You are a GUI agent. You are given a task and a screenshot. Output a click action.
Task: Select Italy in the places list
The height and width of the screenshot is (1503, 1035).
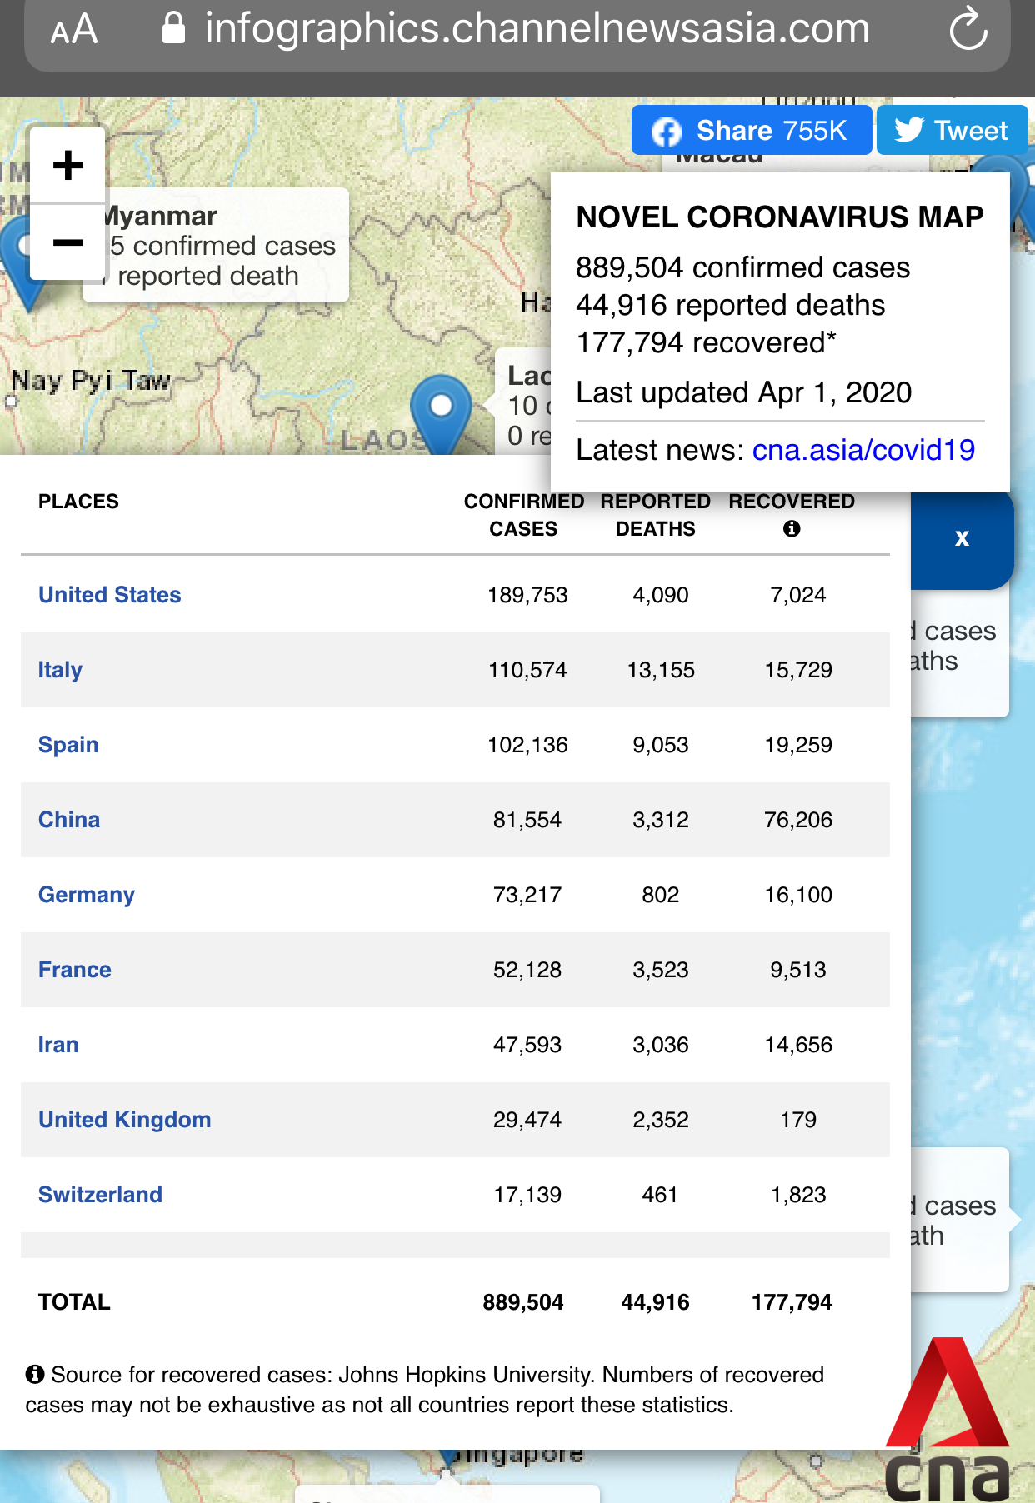[x=60, y=670]
